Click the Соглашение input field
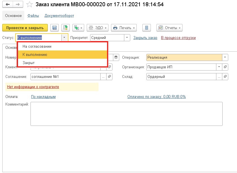The height and width of the screenshot is (173, 237). [x=66, y=76]
